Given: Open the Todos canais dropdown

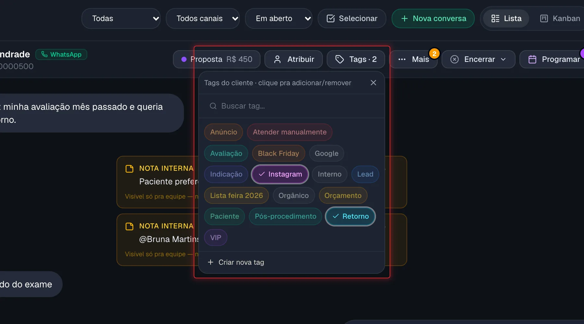Looking at the screenshot, I should click(203, 18).
